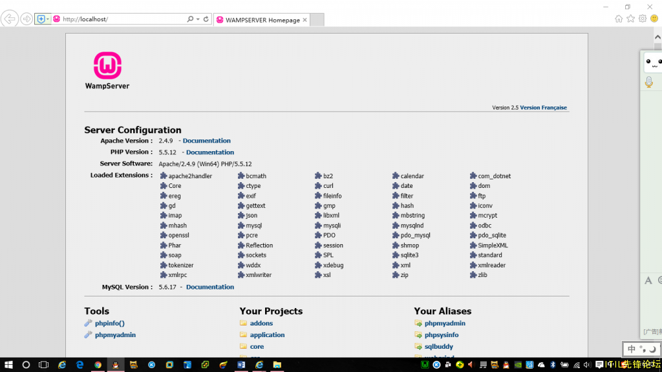Click the wrench icon beside phpinfo()
The image size is (662, 372).
(88, 323)
